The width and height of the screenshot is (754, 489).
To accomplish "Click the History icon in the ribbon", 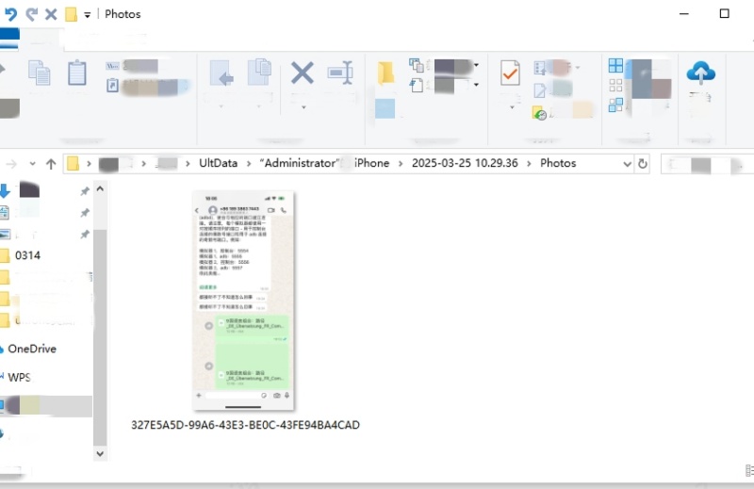I will coord(539,113).
